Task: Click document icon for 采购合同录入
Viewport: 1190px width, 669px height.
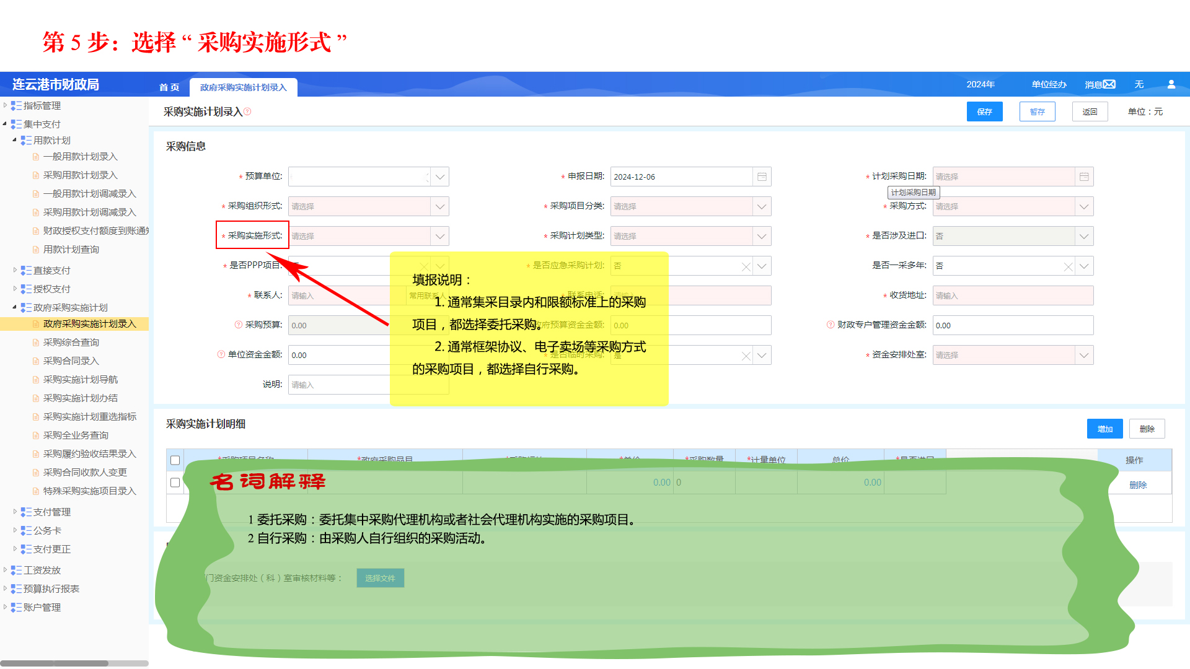Action: [x=36, y=361]
